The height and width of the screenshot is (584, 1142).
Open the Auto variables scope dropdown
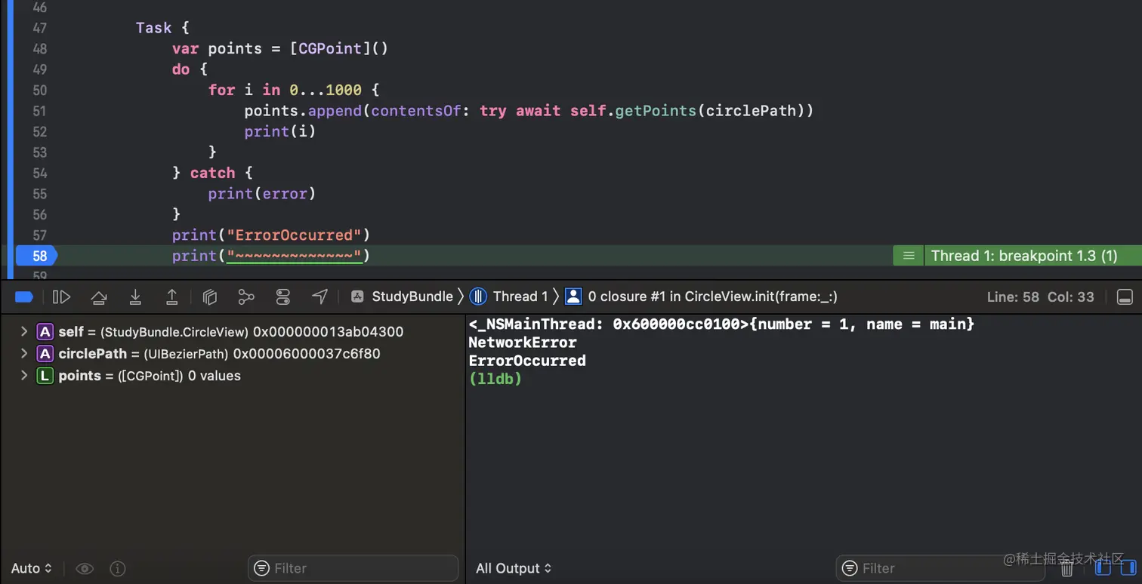(x=32, y=568)
